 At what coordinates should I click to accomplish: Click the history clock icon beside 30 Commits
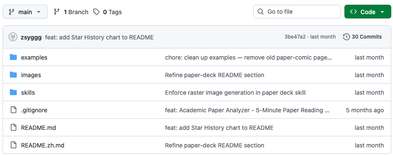(x=347, y=37)
